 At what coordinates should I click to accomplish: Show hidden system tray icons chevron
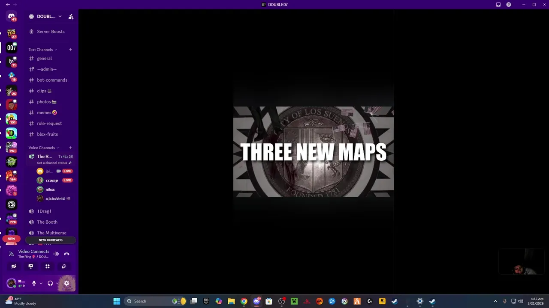point(495,301)
